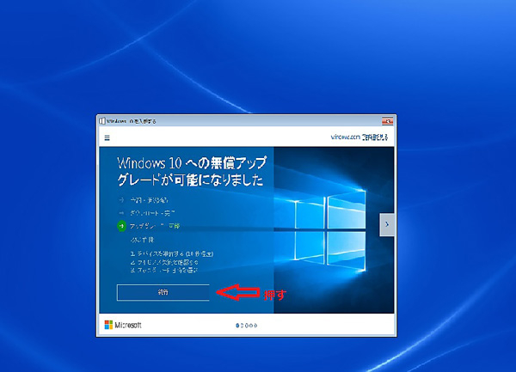The image size is (516, 372).
Task: Click the Microsoft logo in the footer
Action: click(123, 325)
